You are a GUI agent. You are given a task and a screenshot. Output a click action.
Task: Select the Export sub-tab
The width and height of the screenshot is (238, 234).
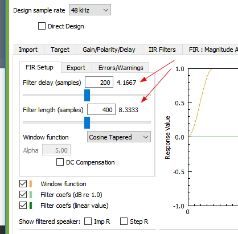(x=76, y=68)
